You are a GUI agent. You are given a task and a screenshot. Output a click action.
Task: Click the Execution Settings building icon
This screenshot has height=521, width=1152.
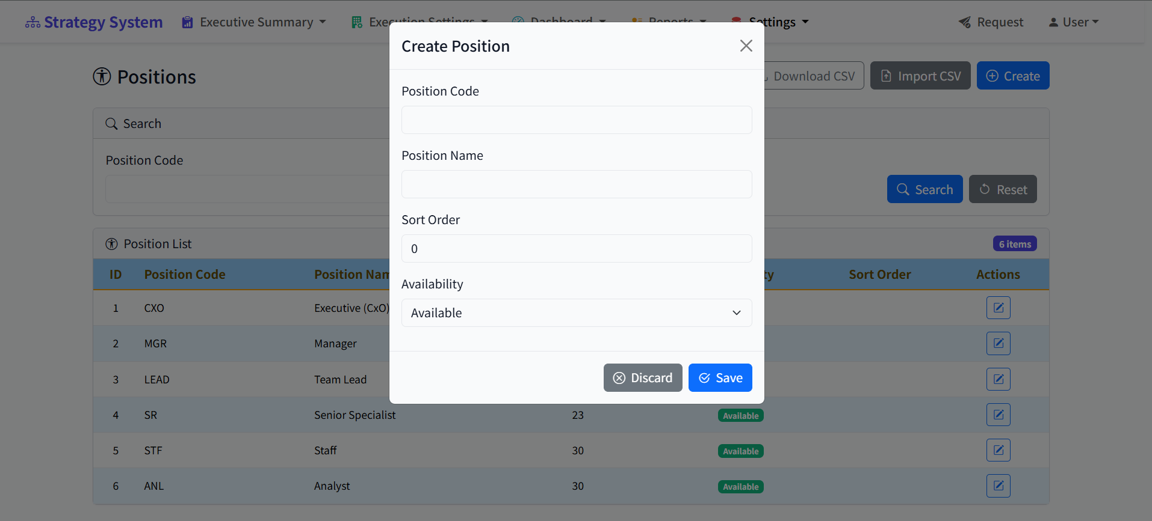coord(357,22)
